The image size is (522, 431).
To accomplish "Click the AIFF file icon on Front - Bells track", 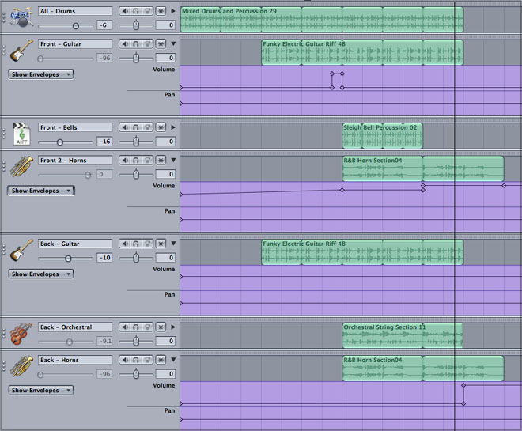I will point(21,134).
